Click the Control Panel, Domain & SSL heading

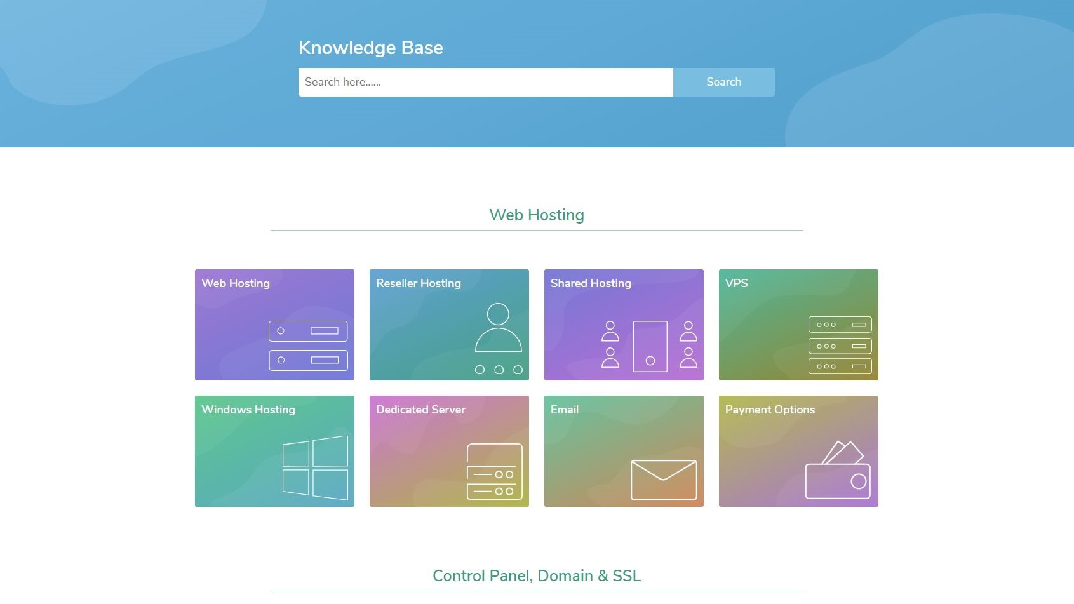point(537,575)
